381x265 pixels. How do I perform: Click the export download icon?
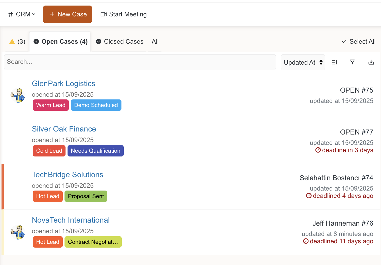click(x=371, y=62)
